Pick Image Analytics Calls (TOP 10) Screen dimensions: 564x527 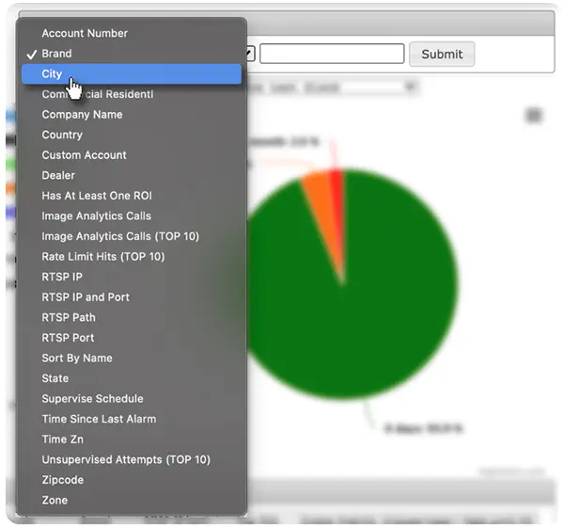132,236
